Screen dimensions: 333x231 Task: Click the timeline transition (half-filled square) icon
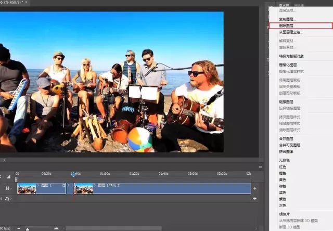8,177
